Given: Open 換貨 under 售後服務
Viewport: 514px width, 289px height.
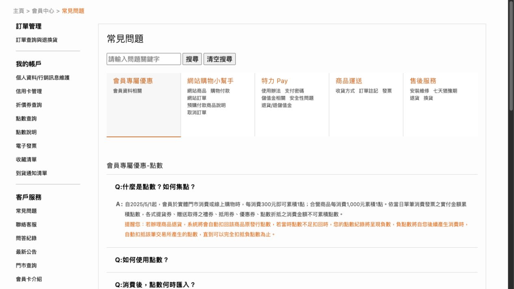Looking at the screenshot, I should point(428,98).
